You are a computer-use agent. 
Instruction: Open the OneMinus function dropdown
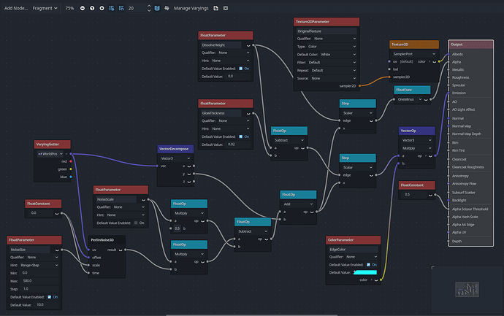pos(410,99)
